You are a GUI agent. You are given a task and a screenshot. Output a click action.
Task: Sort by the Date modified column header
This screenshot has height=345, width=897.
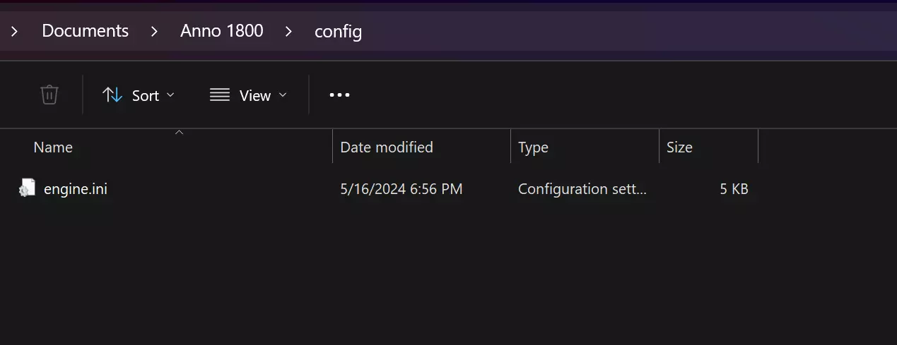point(387,147)
